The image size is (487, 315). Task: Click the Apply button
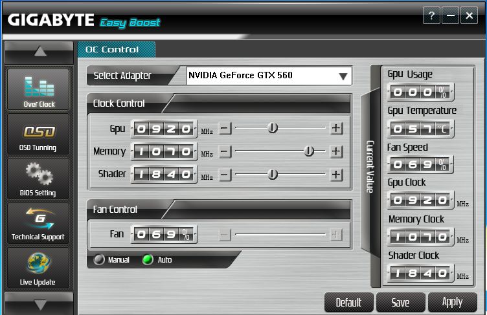click(453, 302)
